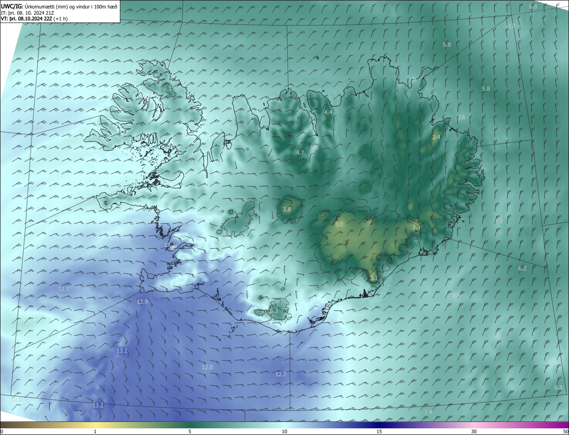Viewport: 569px width, 435px height.
Task: Select the 12.1 value label
Action: [x=64, y=289]
